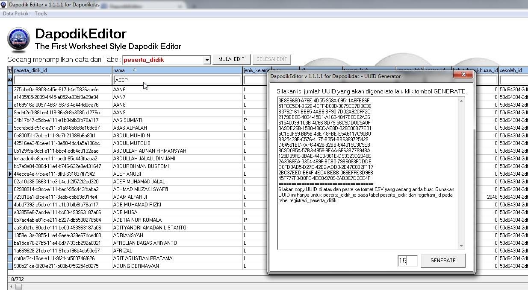Select the AAN6 name cell
The height and width of the screenshot is (290, 528).
coord(177,90)
